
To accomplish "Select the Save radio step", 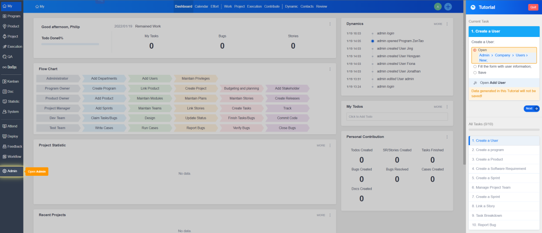I will [x=475, y=73].
